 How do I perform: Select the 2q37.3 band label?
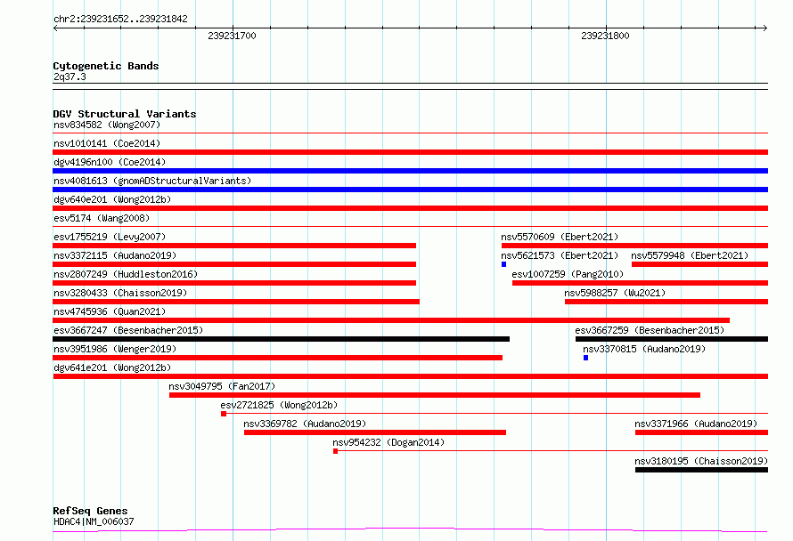[69, 77]
